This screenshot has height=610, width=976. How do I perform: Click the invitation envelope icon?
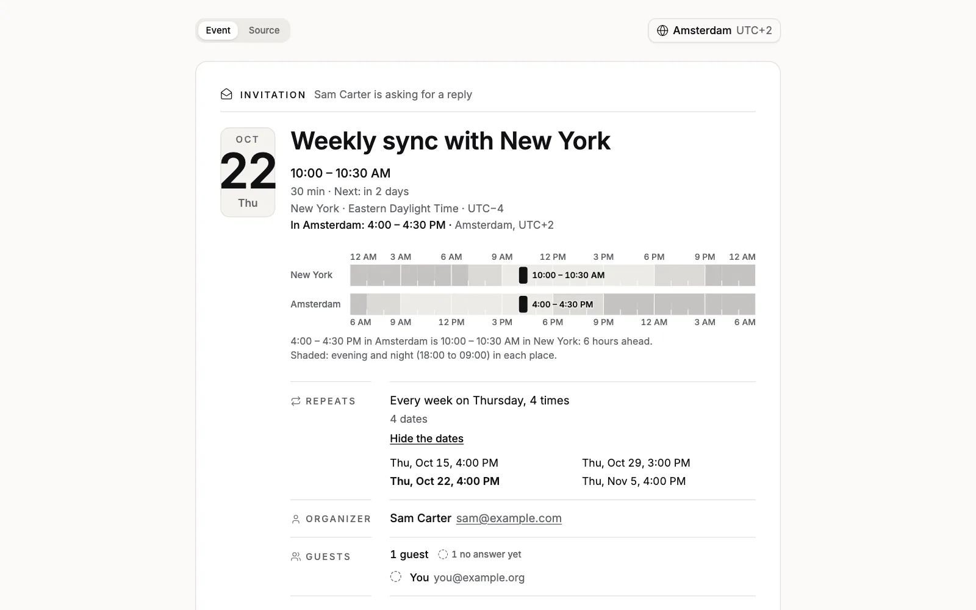[226, 95]
